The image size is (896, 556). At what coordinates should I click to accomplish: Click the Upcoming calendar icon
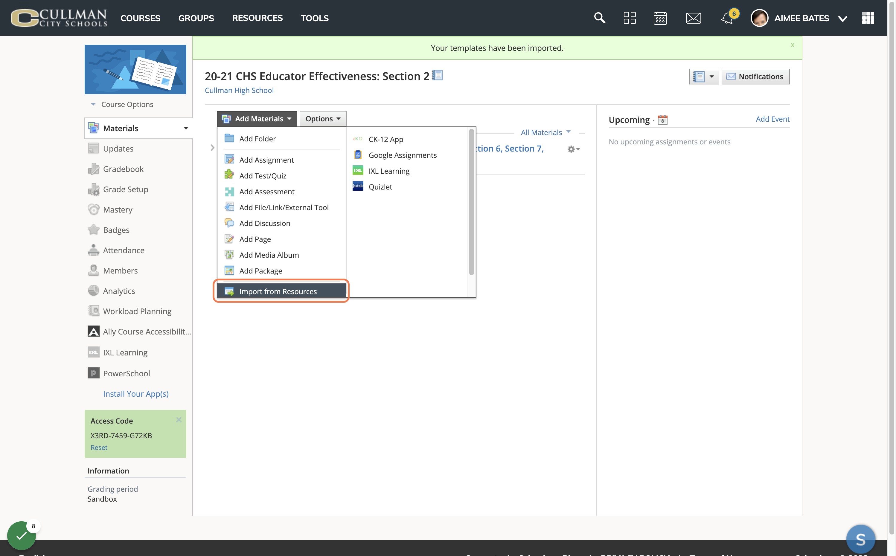click(662, 120)
